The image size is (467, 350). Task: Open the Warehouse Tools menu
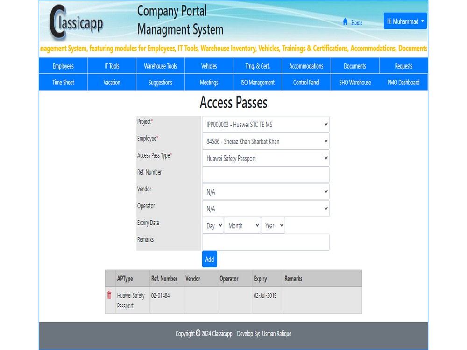[160, 66]
